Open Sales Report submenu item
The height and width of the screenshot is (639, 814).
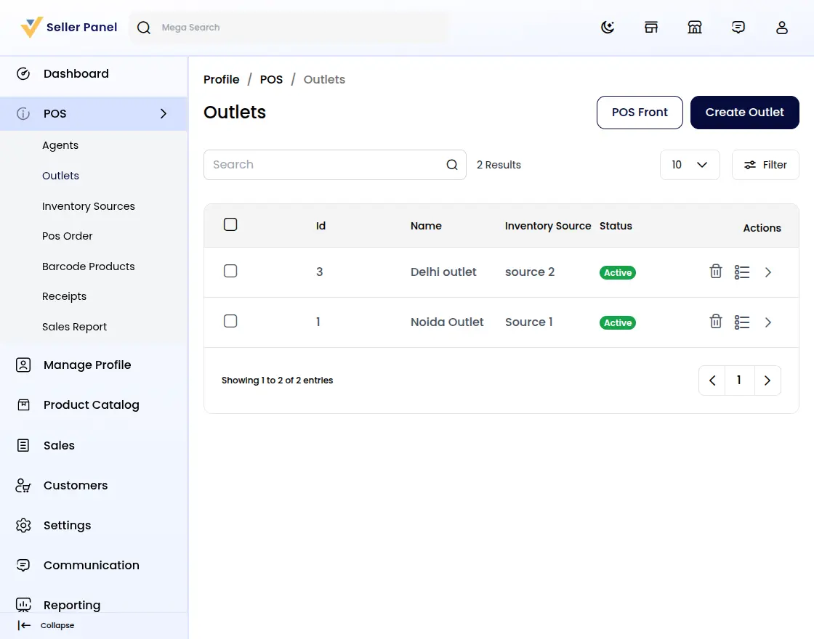tap(74, 327)
